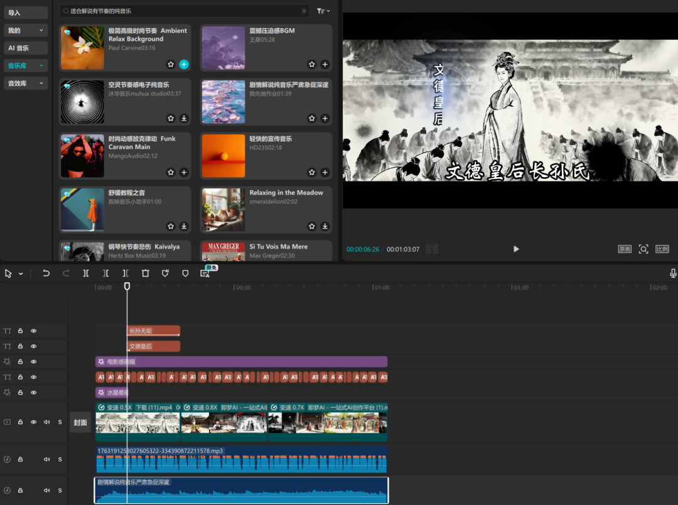Image resolution: width=678 pixels, height=505 pixels.
Task: Click the undo arrow in the timeline toolbar
Action: [46, 273]
